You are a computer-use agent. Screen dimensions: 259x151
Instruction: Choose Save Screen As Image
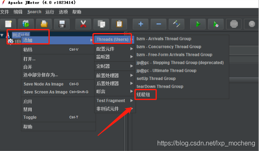[x=58, y=92]
